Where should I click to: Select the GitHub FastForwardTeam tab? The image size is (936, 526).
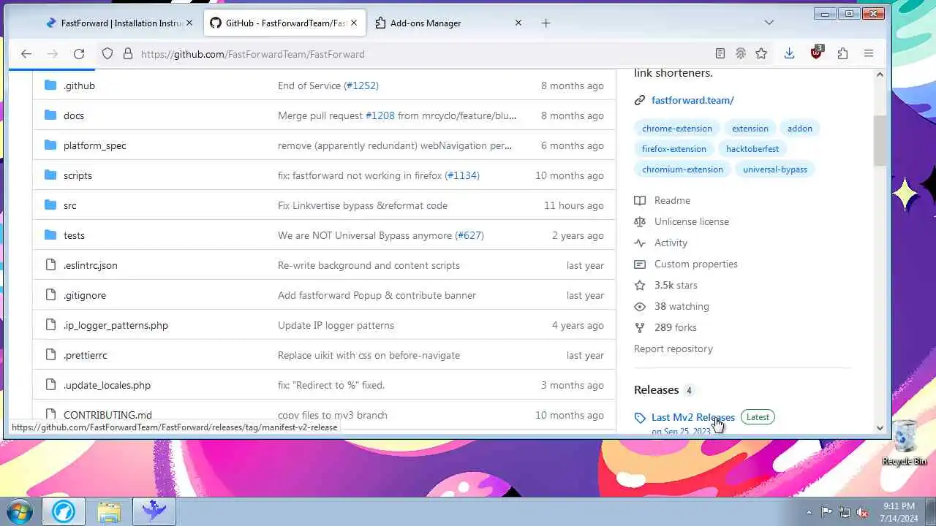pyautogui.click(x=284, y=23)
